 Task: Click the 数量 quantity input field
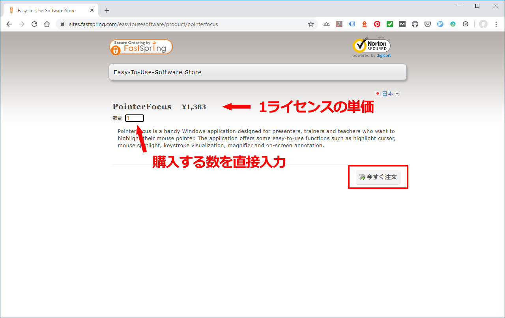[x=135, y=118]
